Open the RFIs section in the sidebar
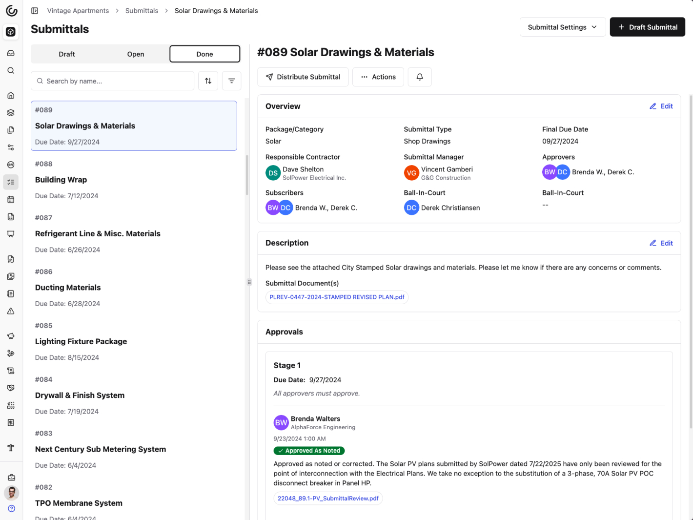693x520 pixels. (11, 165)
